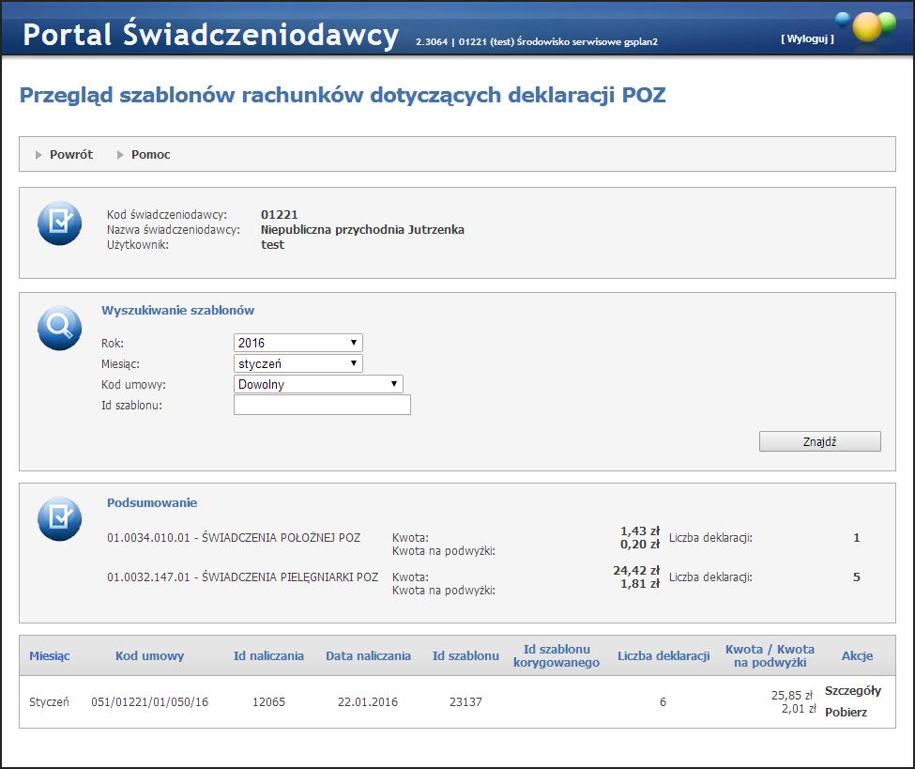Viewport: 915px width, 769px height.
Task: Click the Akcje column header
Action: (857, 655)
